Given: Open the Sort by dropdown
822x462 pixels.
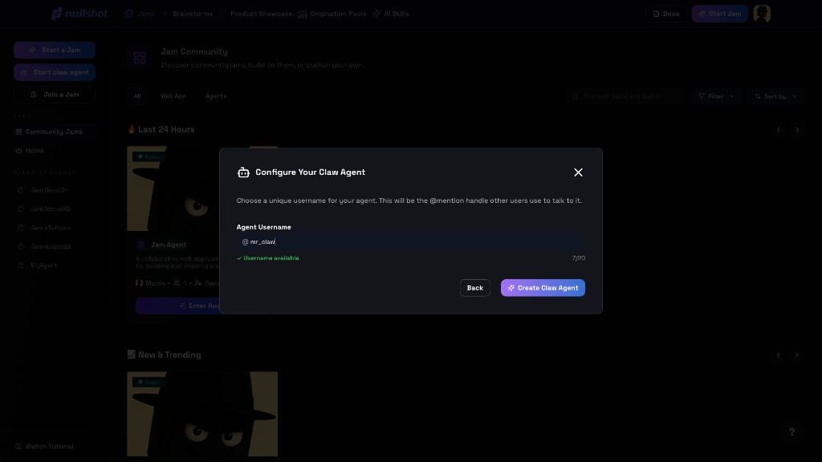Looking at the screenshot, I should 775,96.
